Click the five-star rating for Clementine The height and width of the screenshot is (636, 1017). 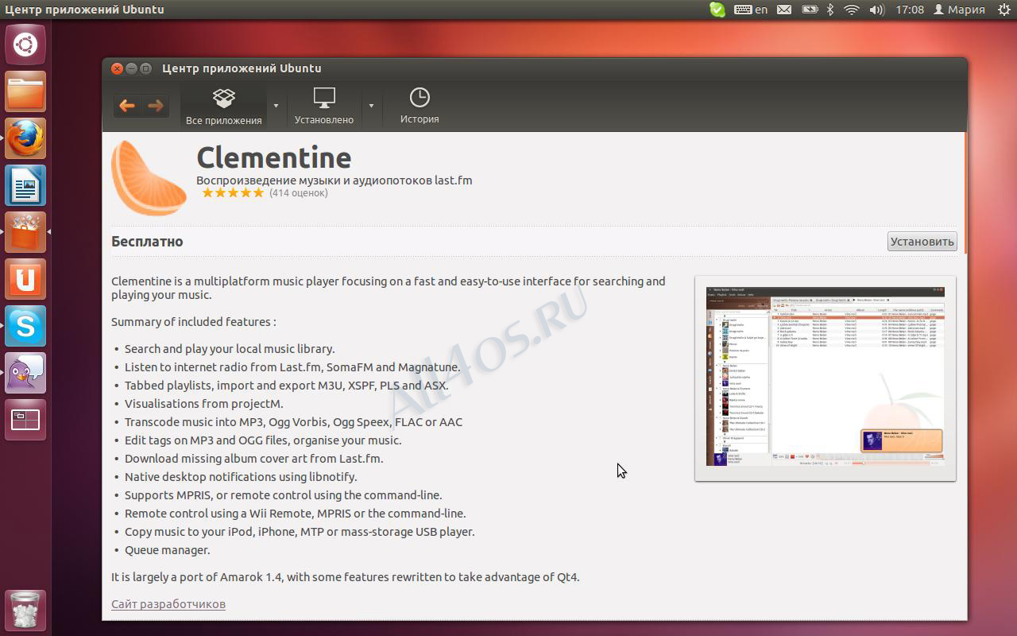tap(232, 193)
